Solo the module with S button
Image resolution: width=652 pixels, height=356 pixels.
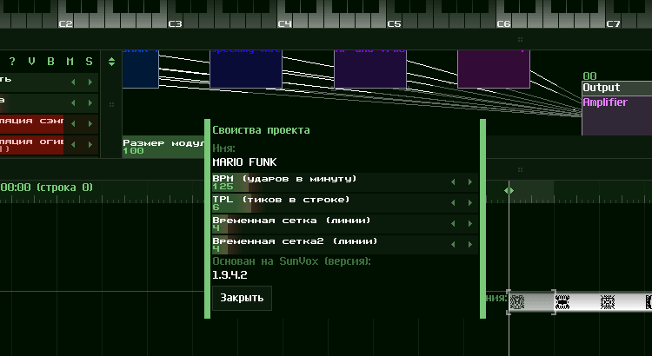coord(89,62)
